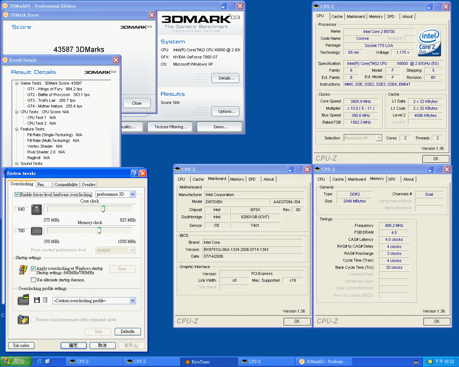Click the Start button on the taskbar

(x=16, y=362)
